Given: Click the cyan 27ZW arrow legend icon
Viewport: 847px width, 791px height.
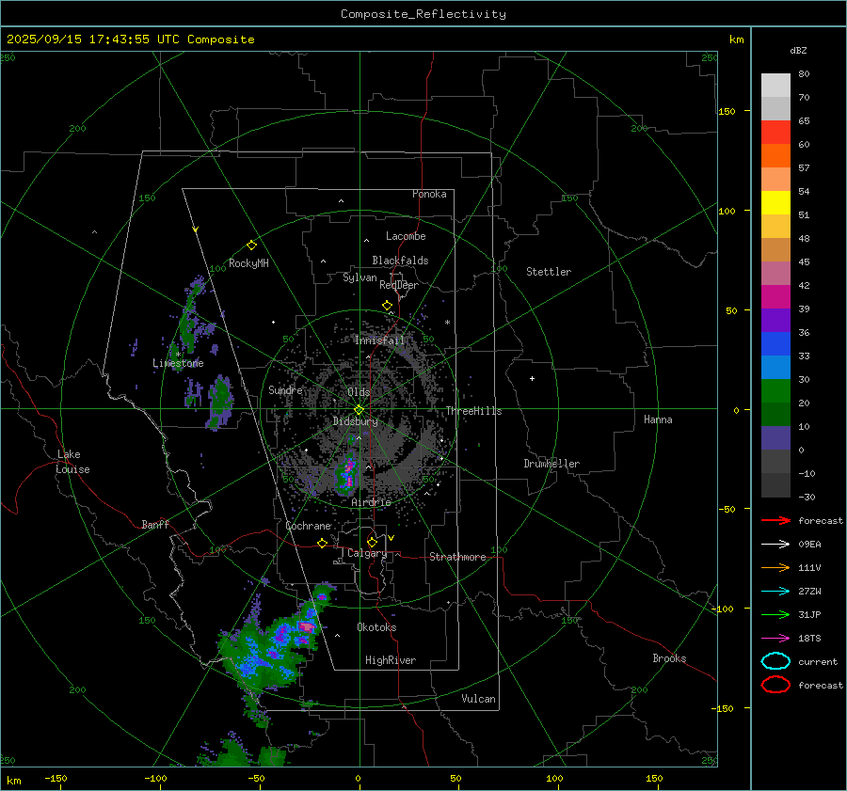Looking at the screenshot, I should point(775,592).
